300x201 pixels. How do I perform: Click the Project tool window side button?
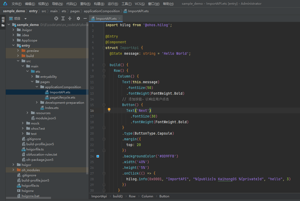pos(3,20)
